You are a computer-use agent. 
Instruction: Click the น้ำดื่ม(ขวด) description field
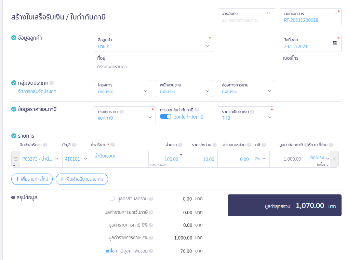point(120,159)
